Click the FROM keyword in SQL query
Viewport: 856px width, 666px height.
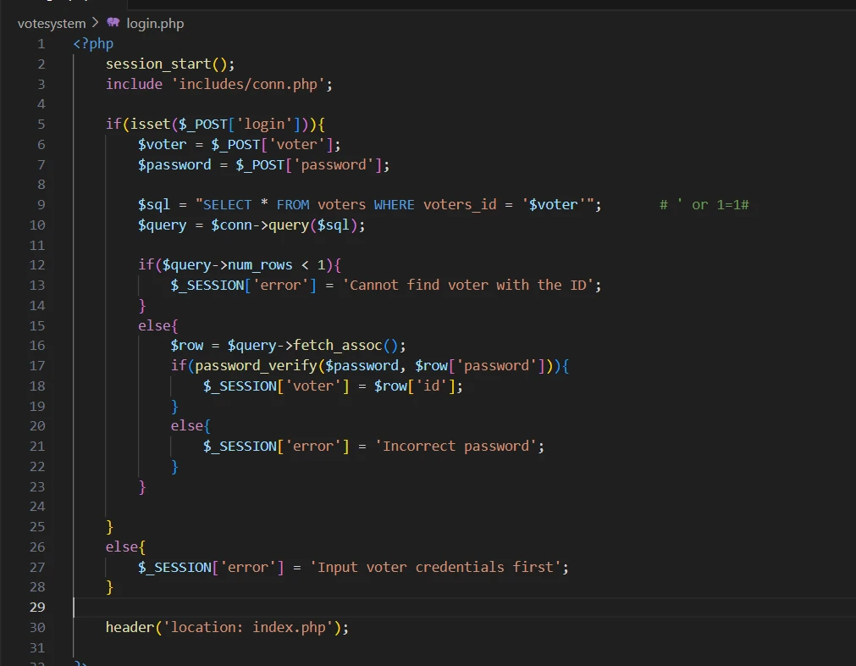(293, 205)
